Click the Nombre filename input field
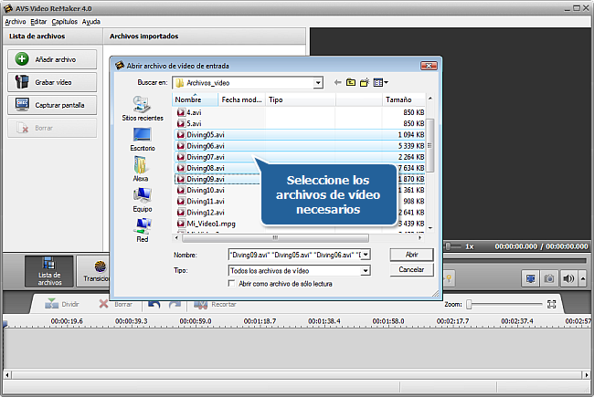Viewport: 594px width, 397px height. coord(295,255)
